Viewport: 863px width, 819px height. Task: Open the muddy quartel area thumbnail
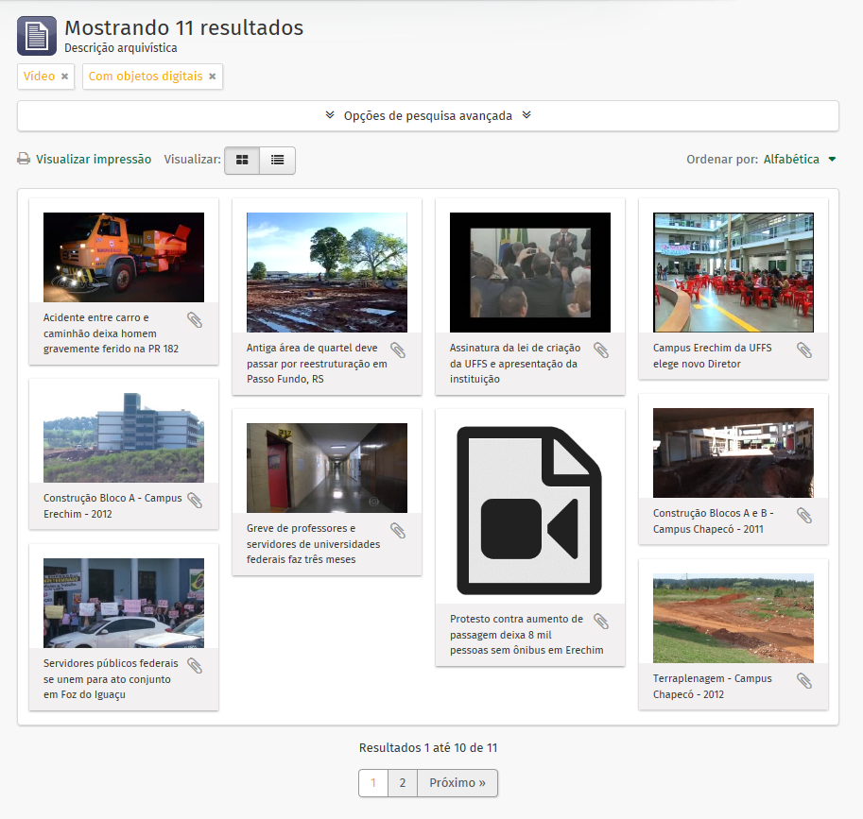click(327, 272)
